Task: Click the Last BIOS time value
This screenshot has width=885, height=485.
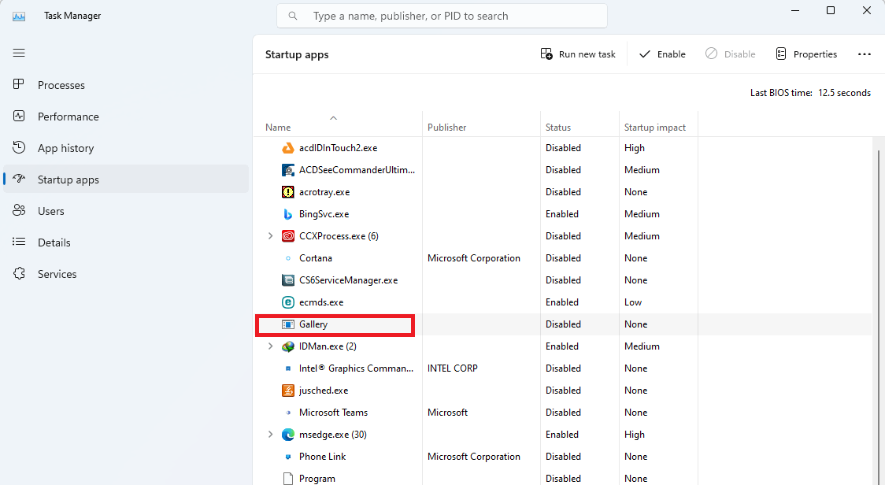Action: point(844,93)
